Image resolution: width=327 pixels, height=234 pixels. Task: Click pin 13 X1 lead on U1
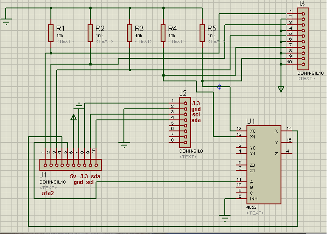(x=241, y=137)
